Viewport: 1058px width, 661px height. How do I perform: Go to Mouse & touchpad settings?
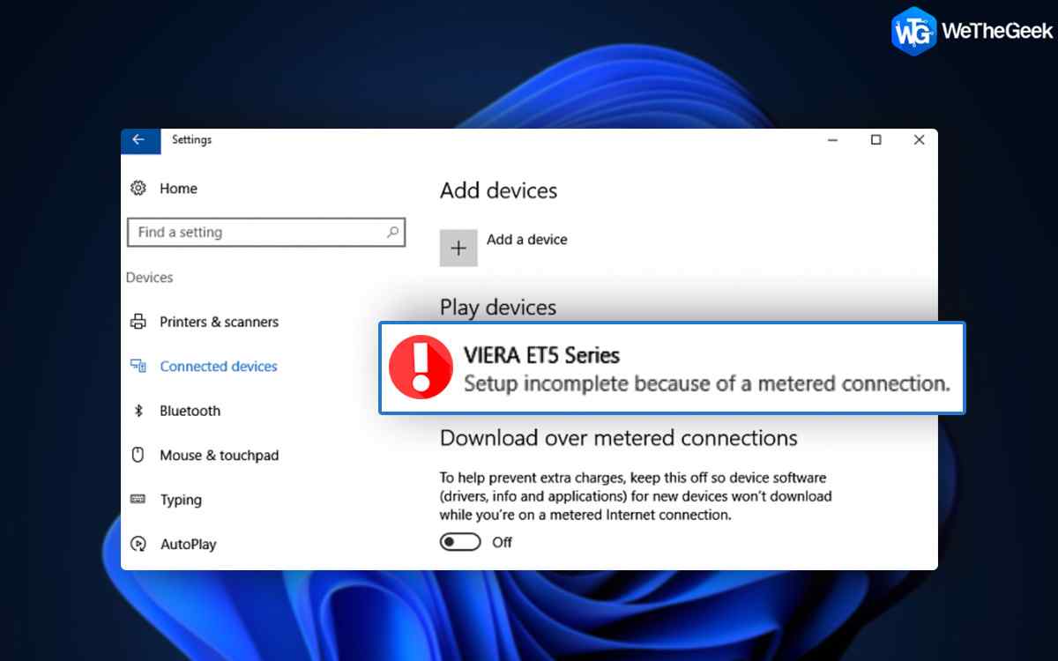pos(219,455)
